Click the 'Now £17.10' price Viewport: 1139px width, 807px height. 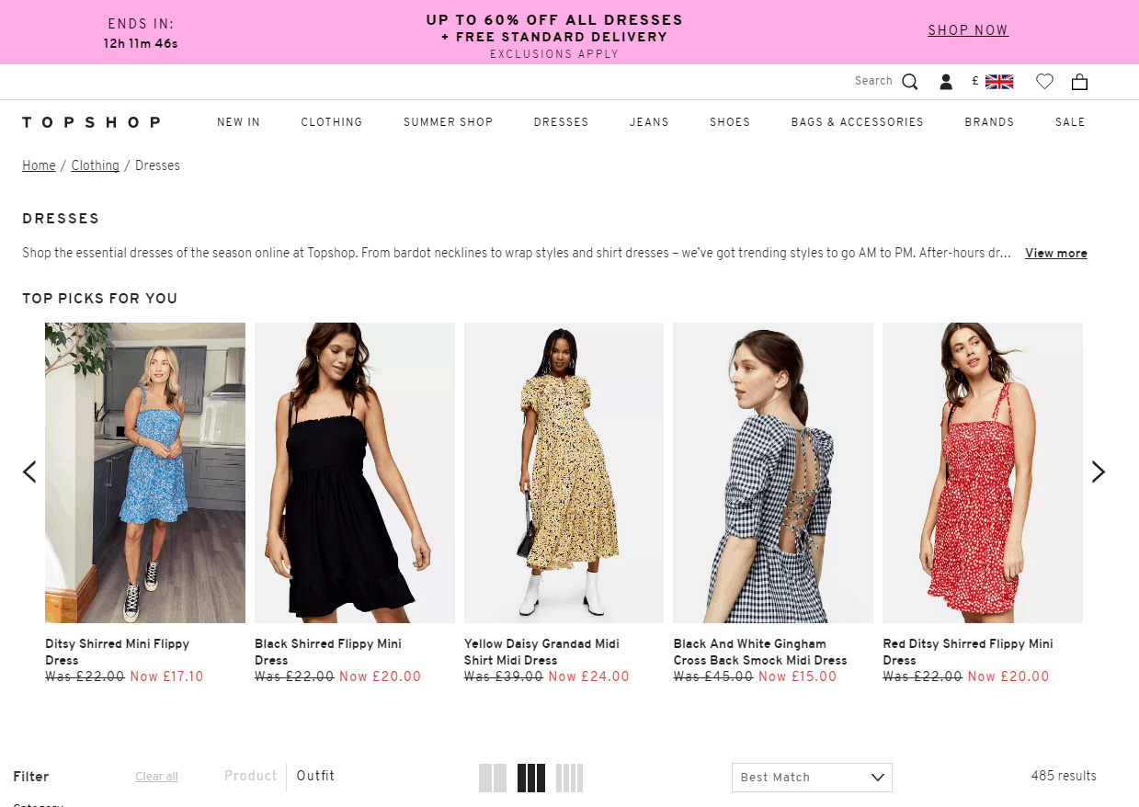click(x=166, y=676)
